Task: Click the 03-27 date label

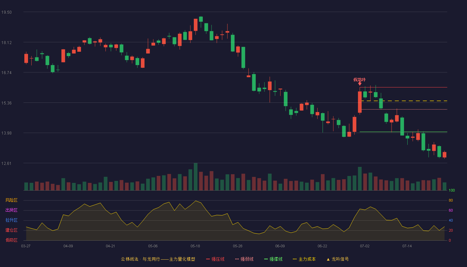Action: tap(26, 246)
